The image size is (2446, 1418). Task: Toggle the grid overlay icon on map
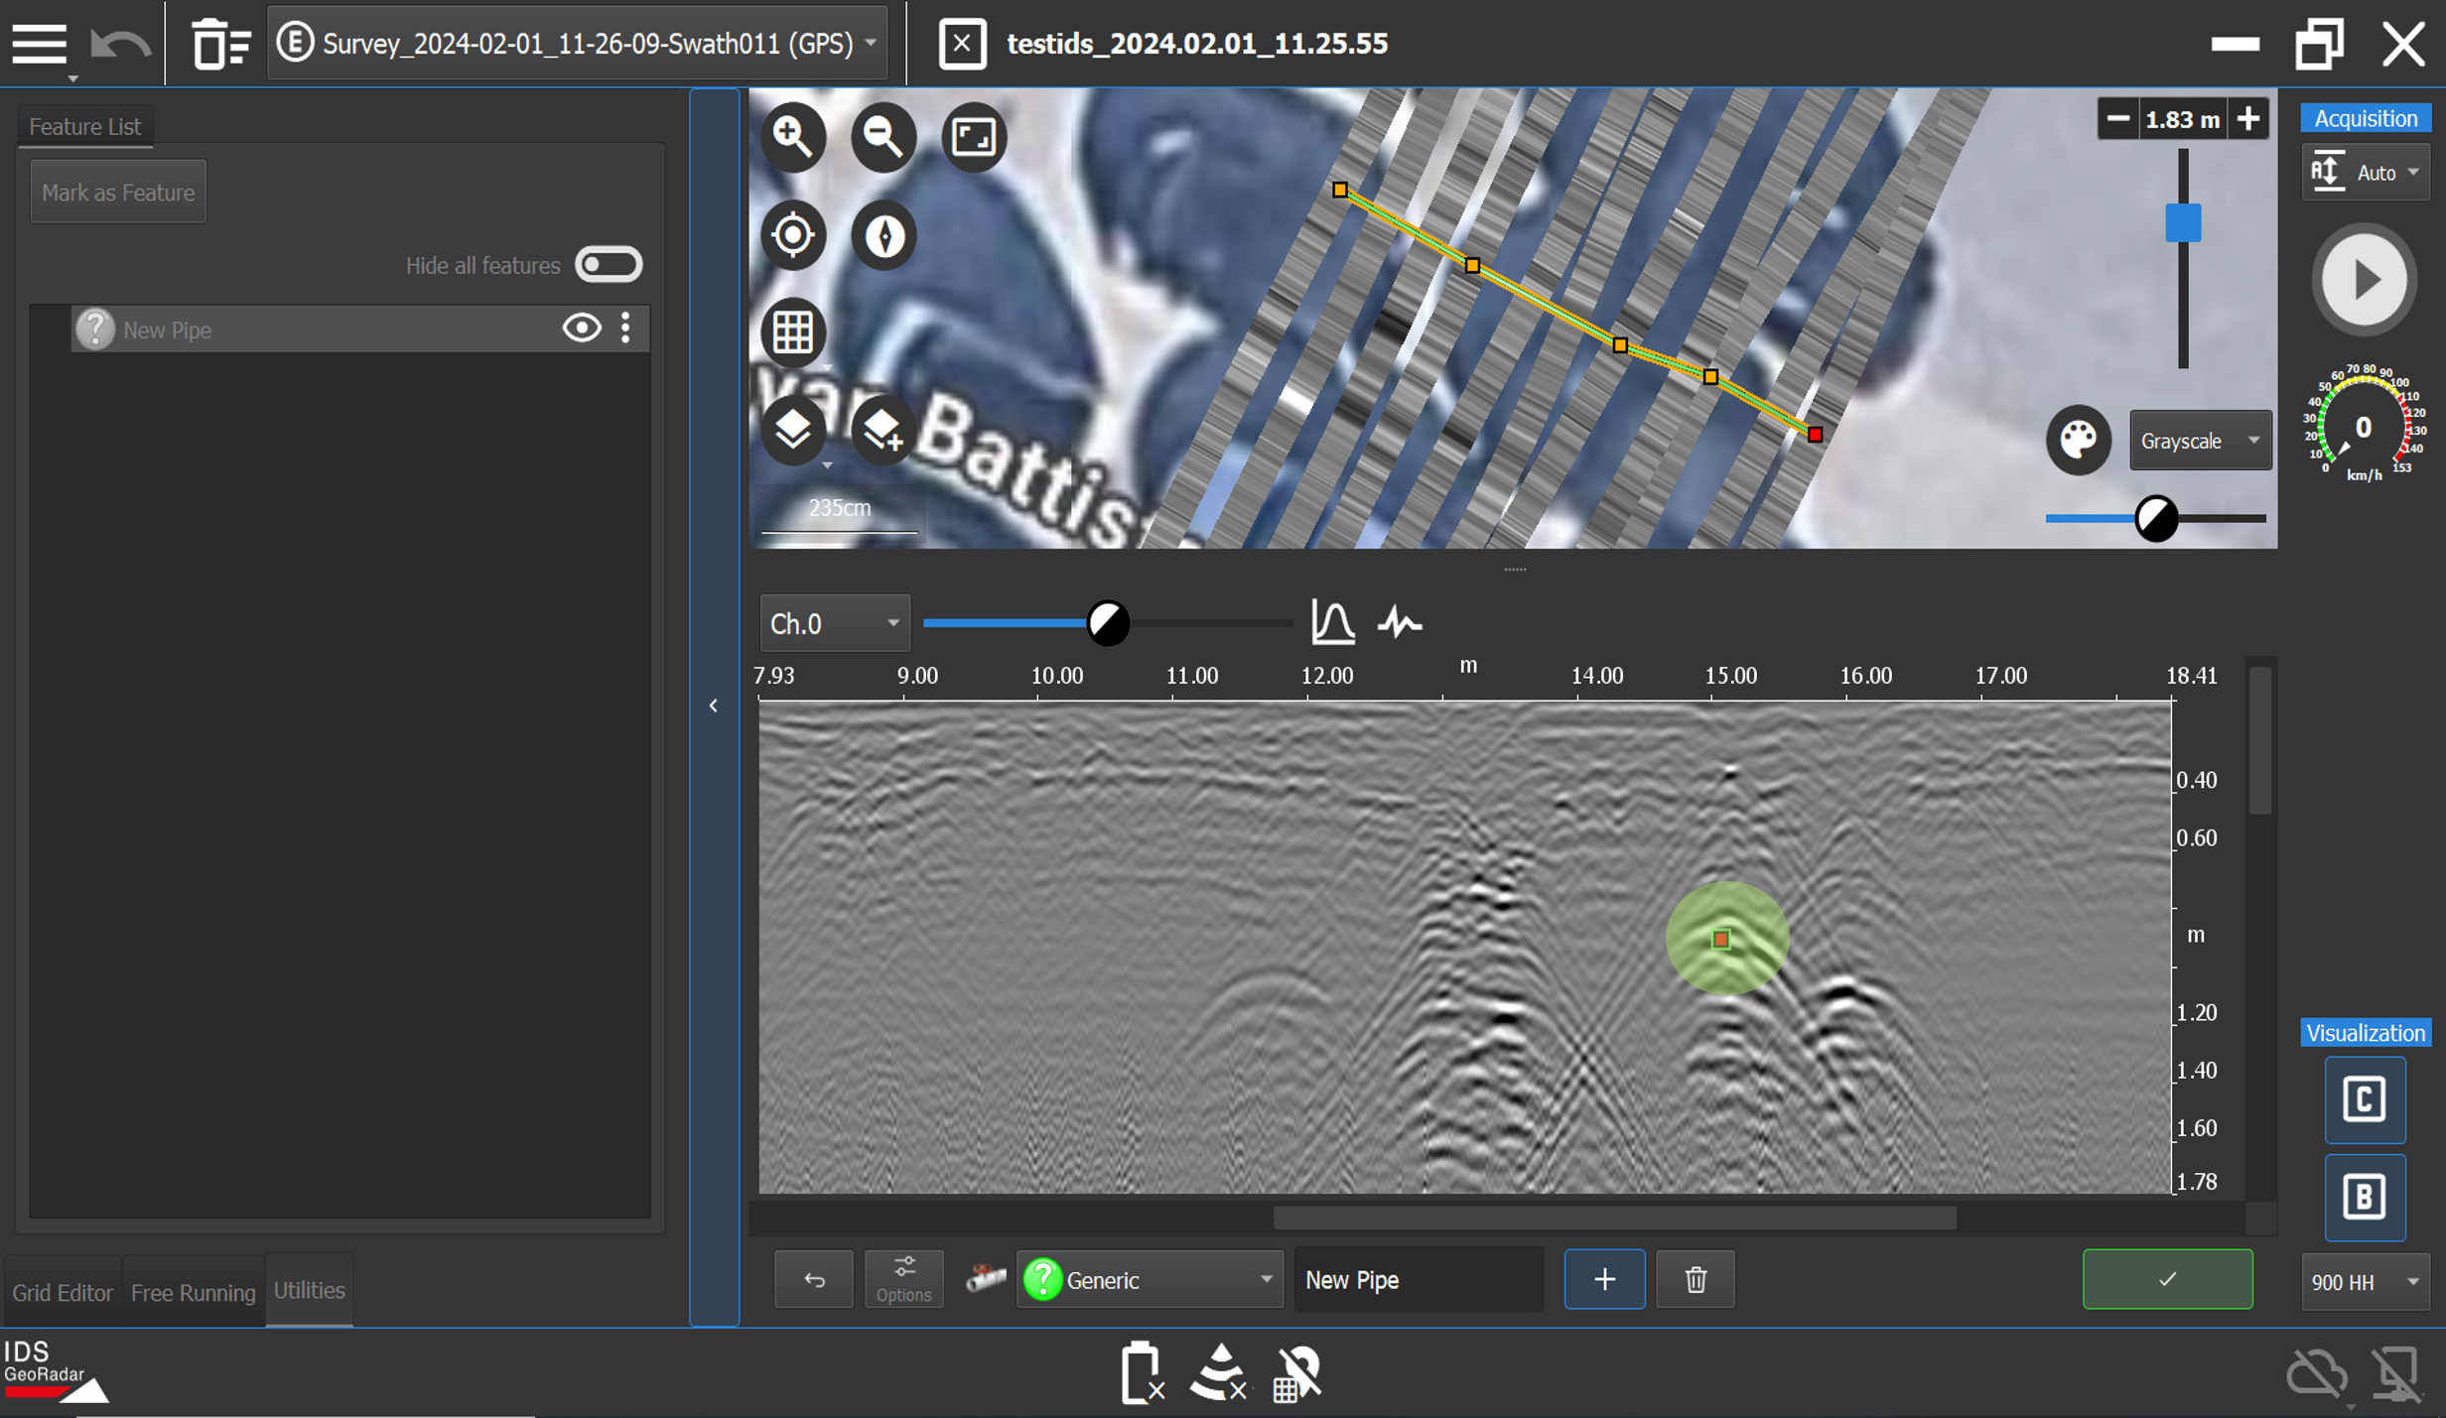click(793, 331)
